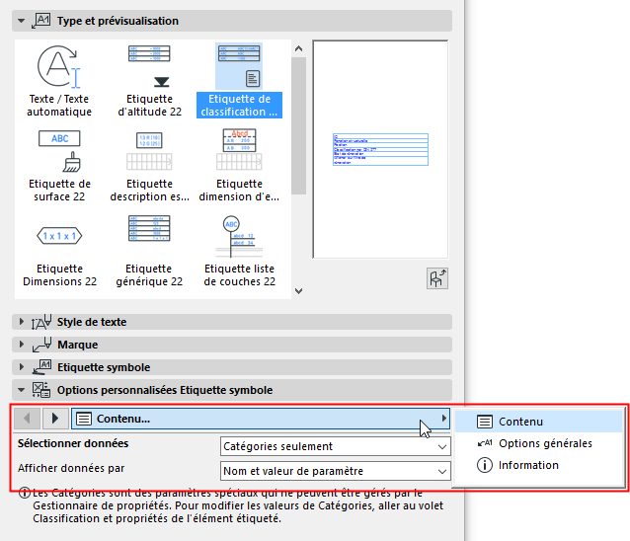Viewport: 630px width, 541px height.
Task: Go to the next options page arrow
Action: tap(54, 419)
